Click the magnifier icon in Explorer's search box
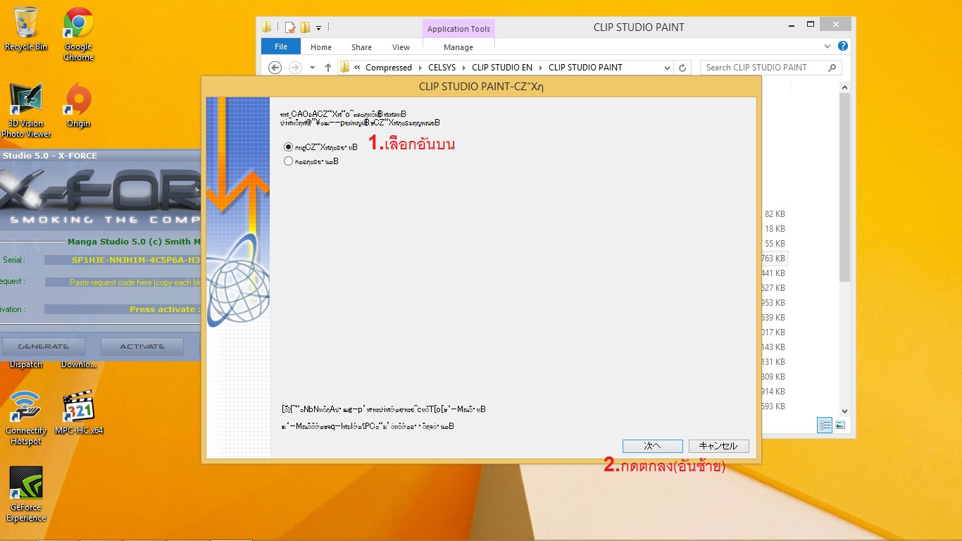This screenshot has height=541, width=962. pyautogui.click(x=832, y=68)
